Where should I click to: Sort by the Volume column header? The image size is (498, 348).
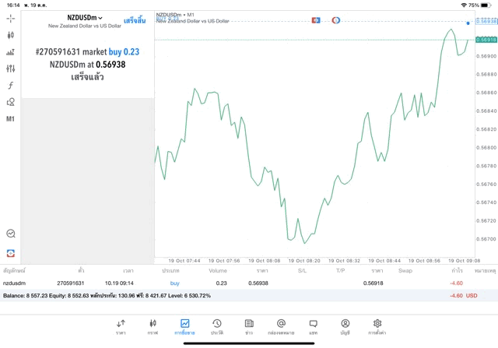(218, 271)
